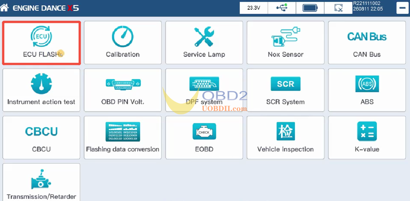The image size is (410, 201).
Task: Click the date and time 260811 22:05
Action: pyautogui.click(x=368, y=9)
